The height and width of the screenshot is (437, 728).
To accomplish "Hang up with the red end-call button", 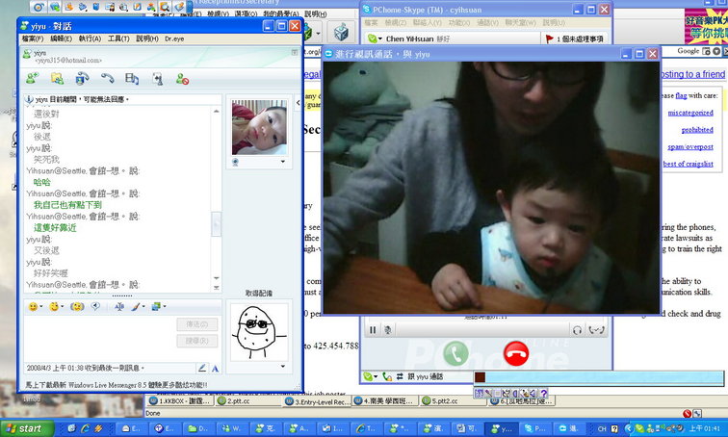I will pos(516,354).
